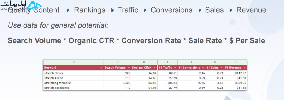This screenshot has width=284, height=100.
Task: Open the #1 Traffic filter icon
Action: (x=175, y=67)
